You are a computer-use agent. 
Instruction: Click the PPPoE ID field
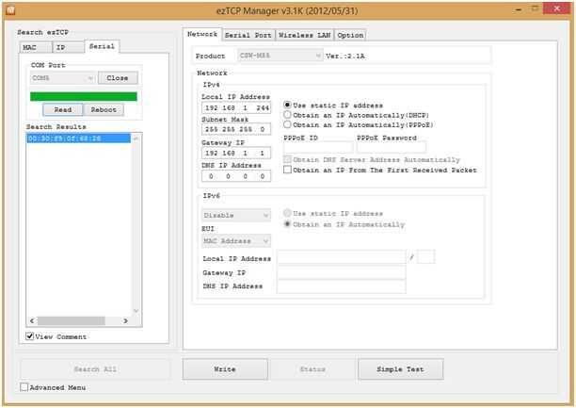click(318, 148)
